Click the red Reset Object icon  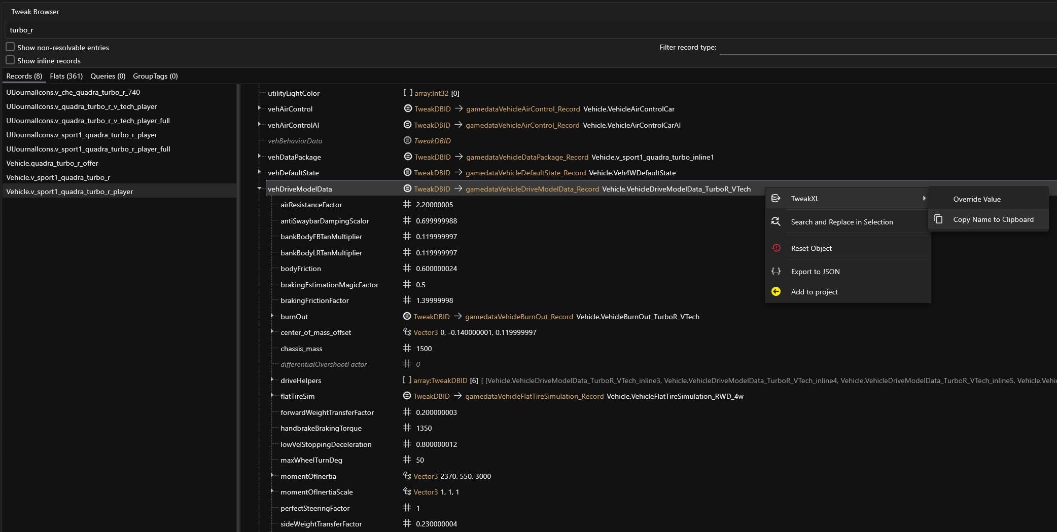[x=776, y=248]
